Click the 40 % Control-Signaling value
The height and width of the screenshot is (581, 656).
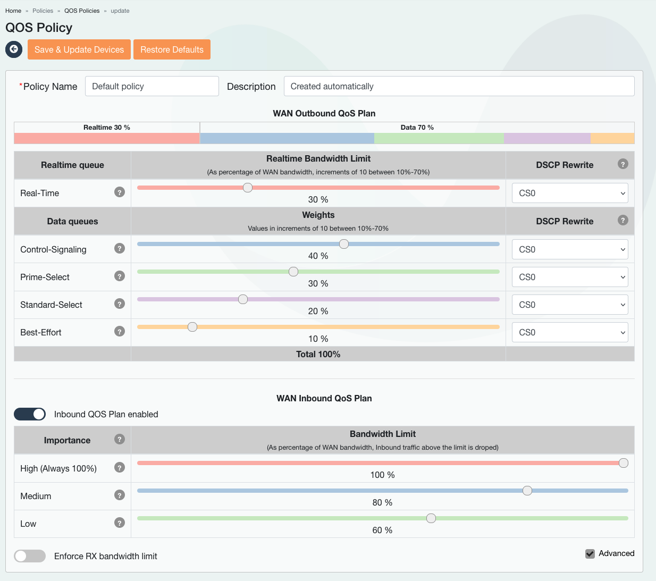(x=318, y=256)
